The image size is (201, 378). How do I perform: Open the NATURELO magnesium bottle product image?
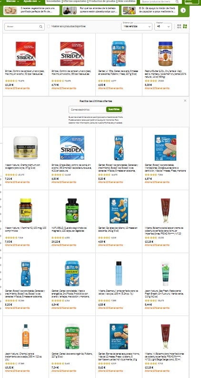pyautogui.click(x=72, y=211)
